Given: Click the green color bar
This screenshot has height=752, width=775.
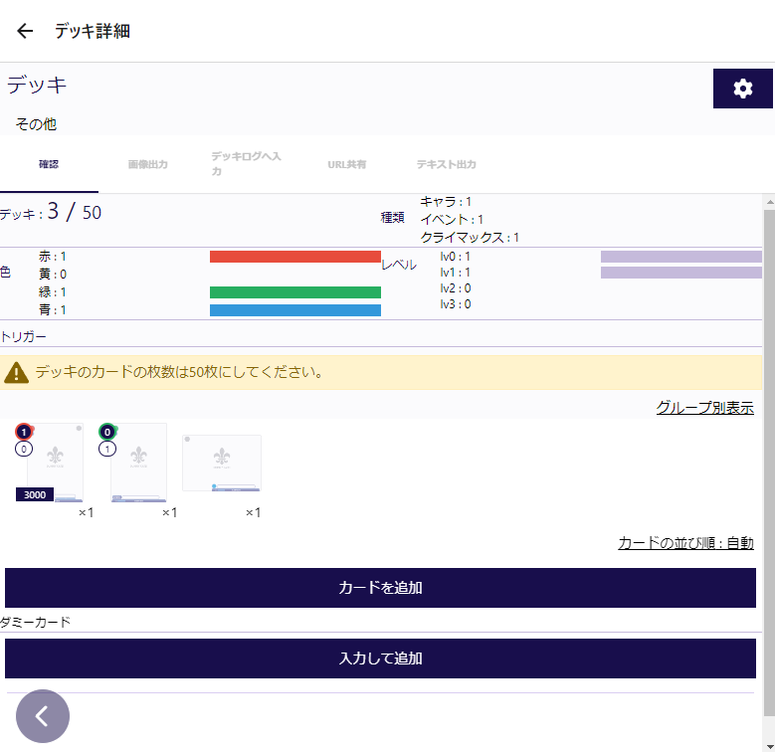Looking at the screenshot, I should click(295, 292).
